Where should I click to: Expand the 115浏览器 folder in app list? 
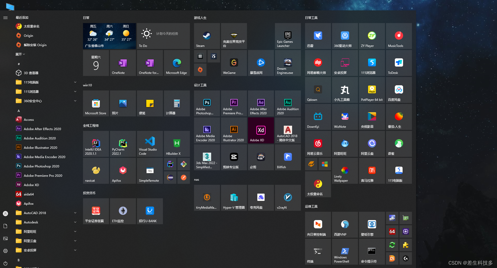pos(46,91)
